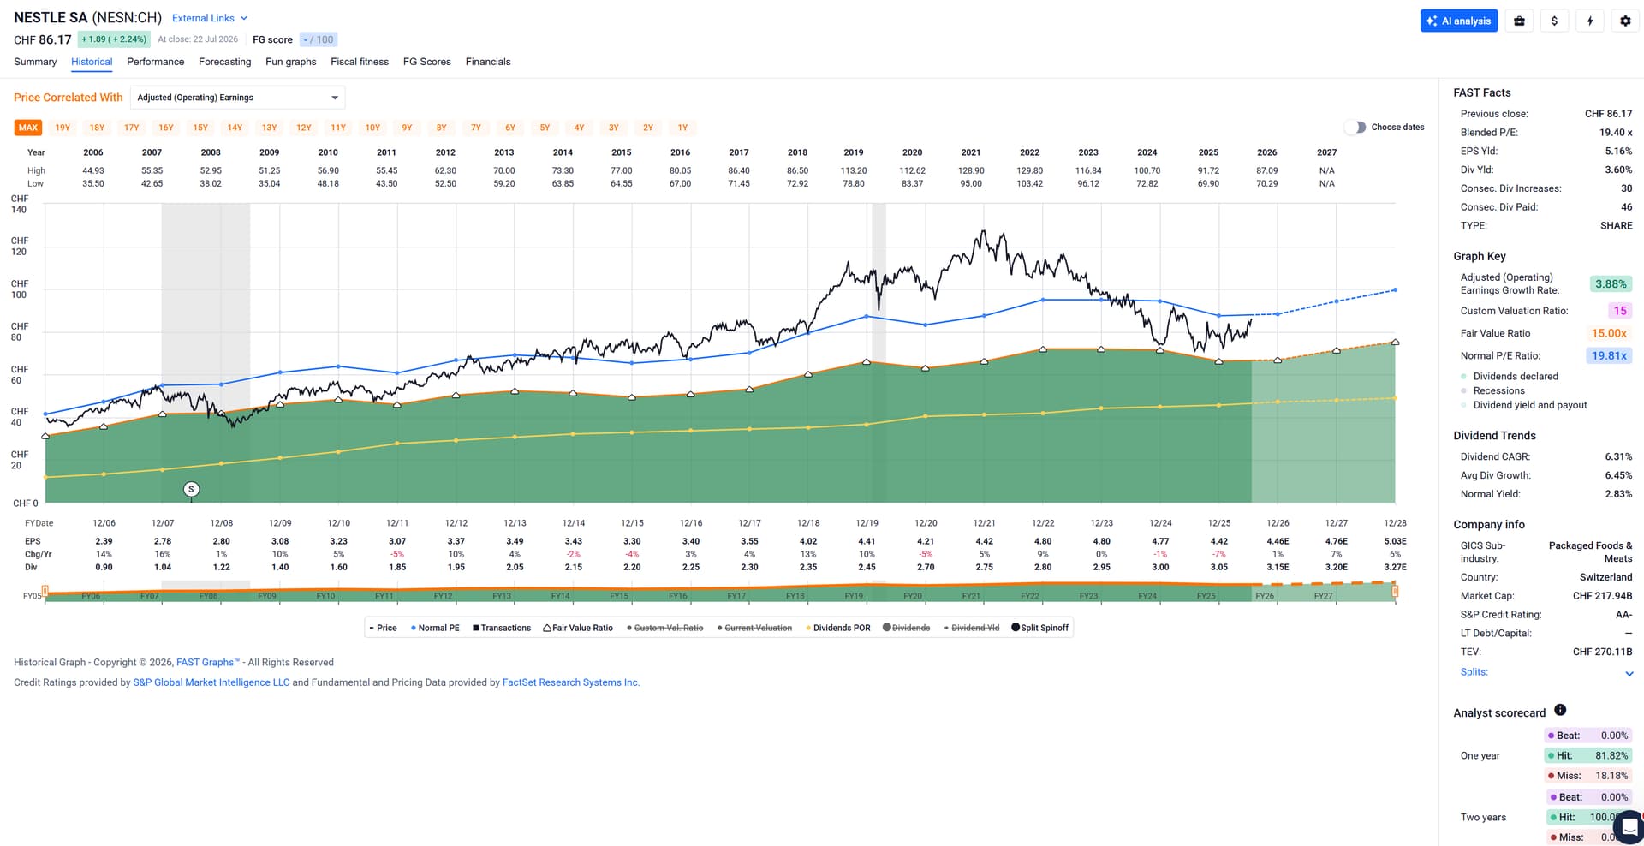The image size is (1644, 846).
Task: Select the 7Y time range
Action: 476,128
